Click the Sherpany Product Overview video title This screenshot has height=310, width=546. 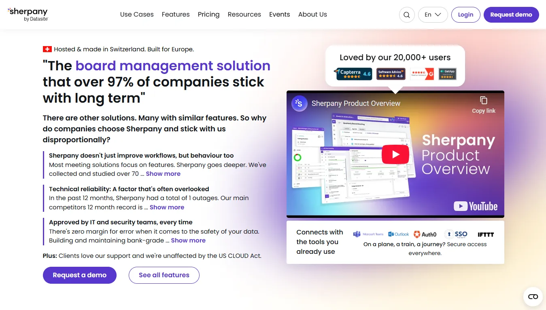coord(356,103)
